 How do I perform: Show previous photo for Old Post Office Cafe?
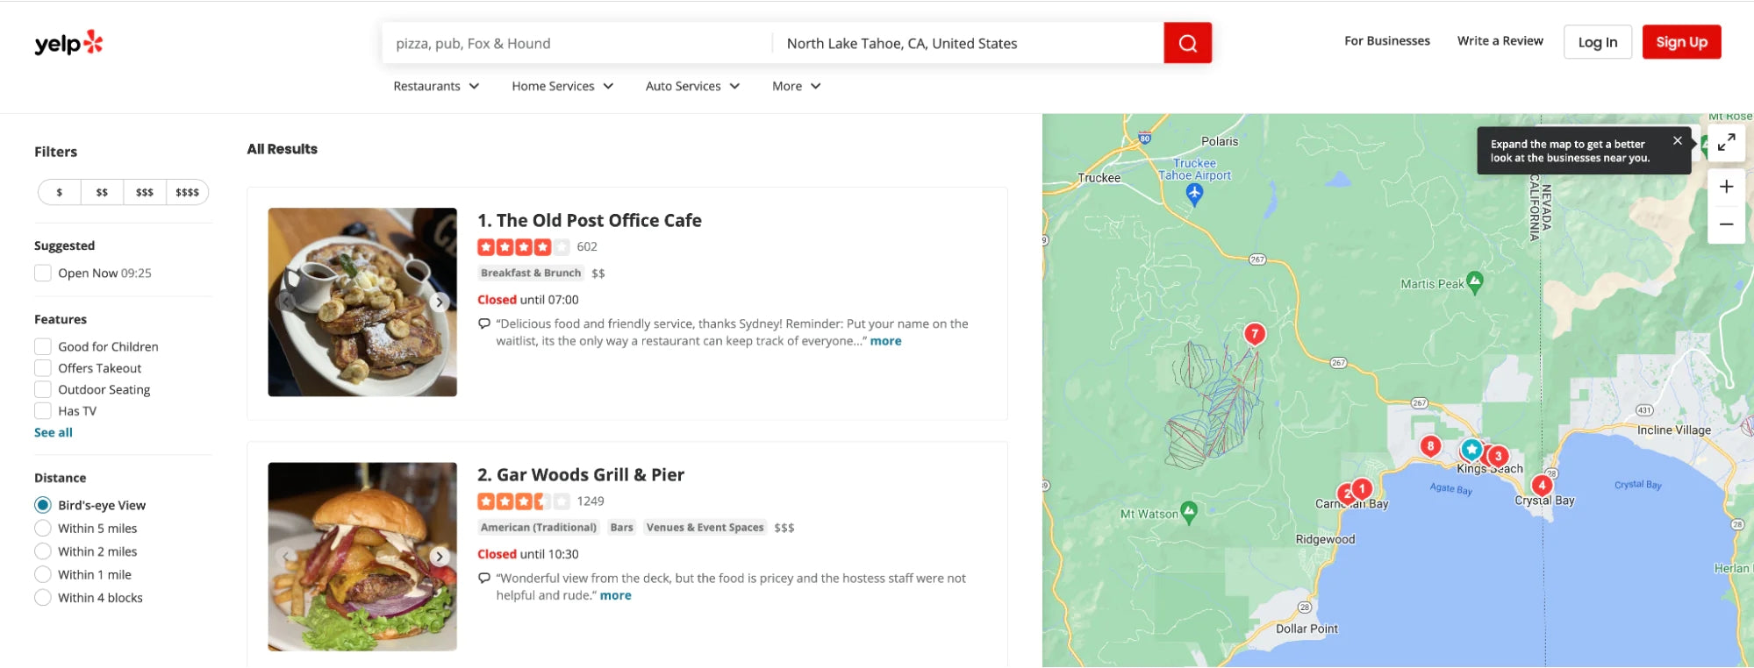point(286,302)
